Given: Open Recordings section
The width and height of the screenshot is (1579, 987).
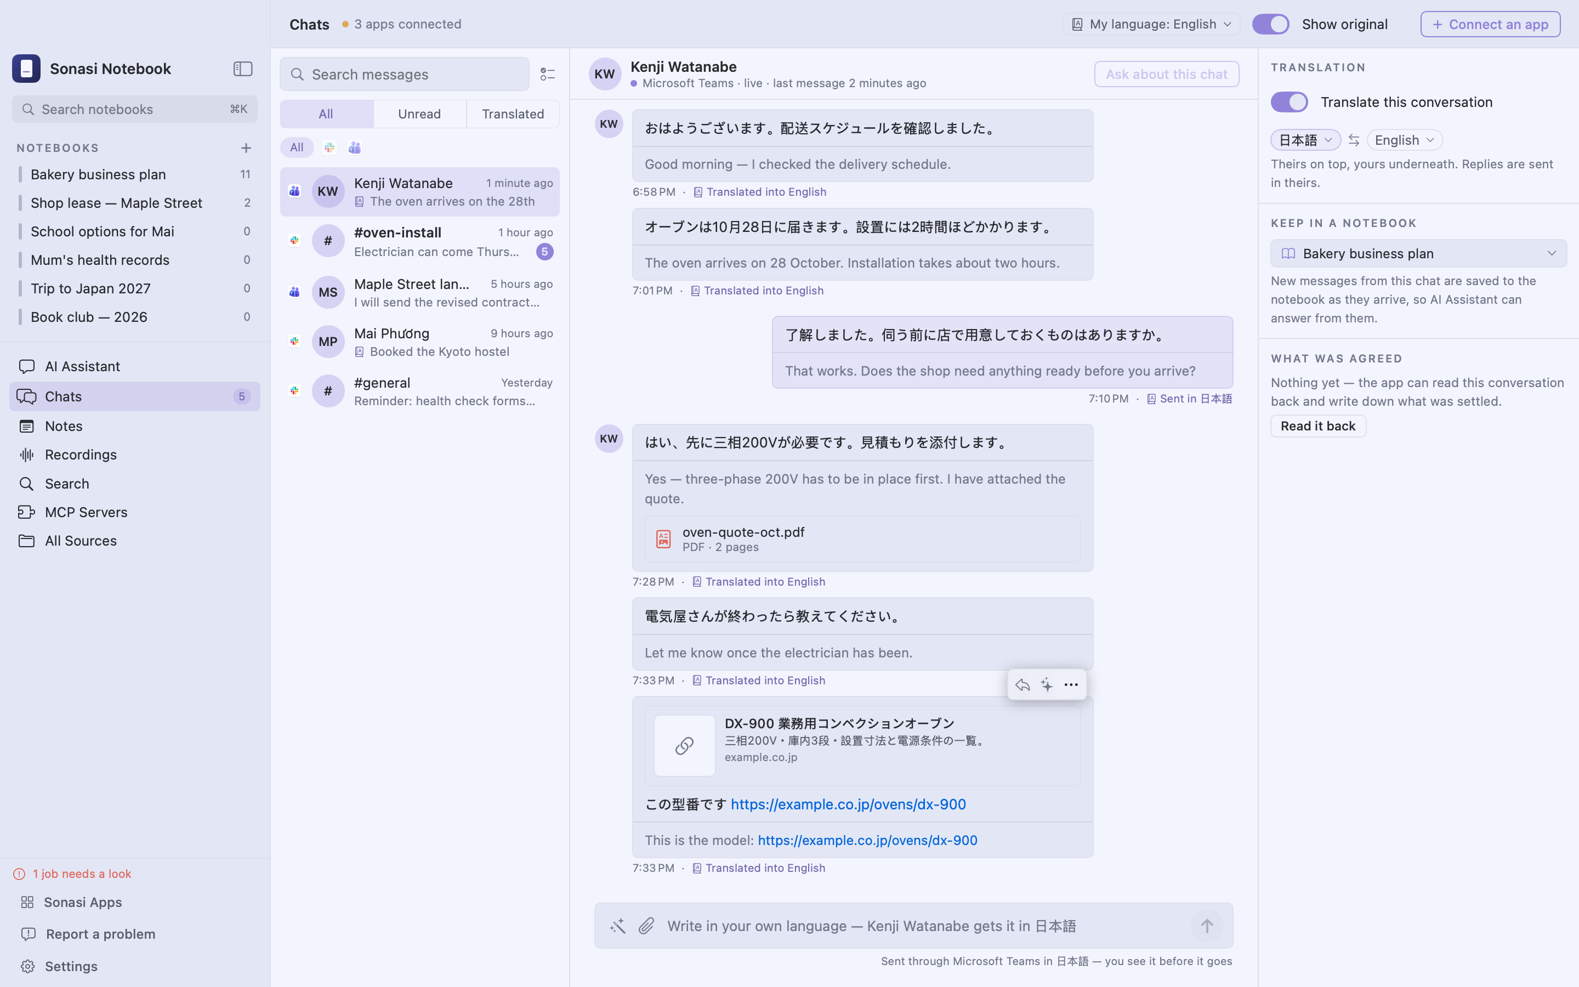Looking at the screenshot, I should point(134,455).
